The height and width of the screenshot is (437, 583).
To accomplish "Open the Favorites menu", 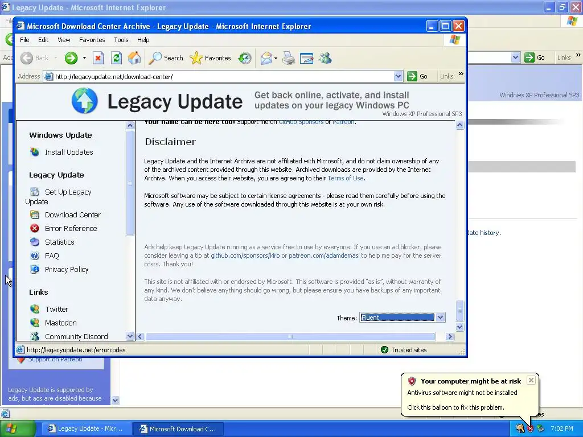I will coord(92,40).
